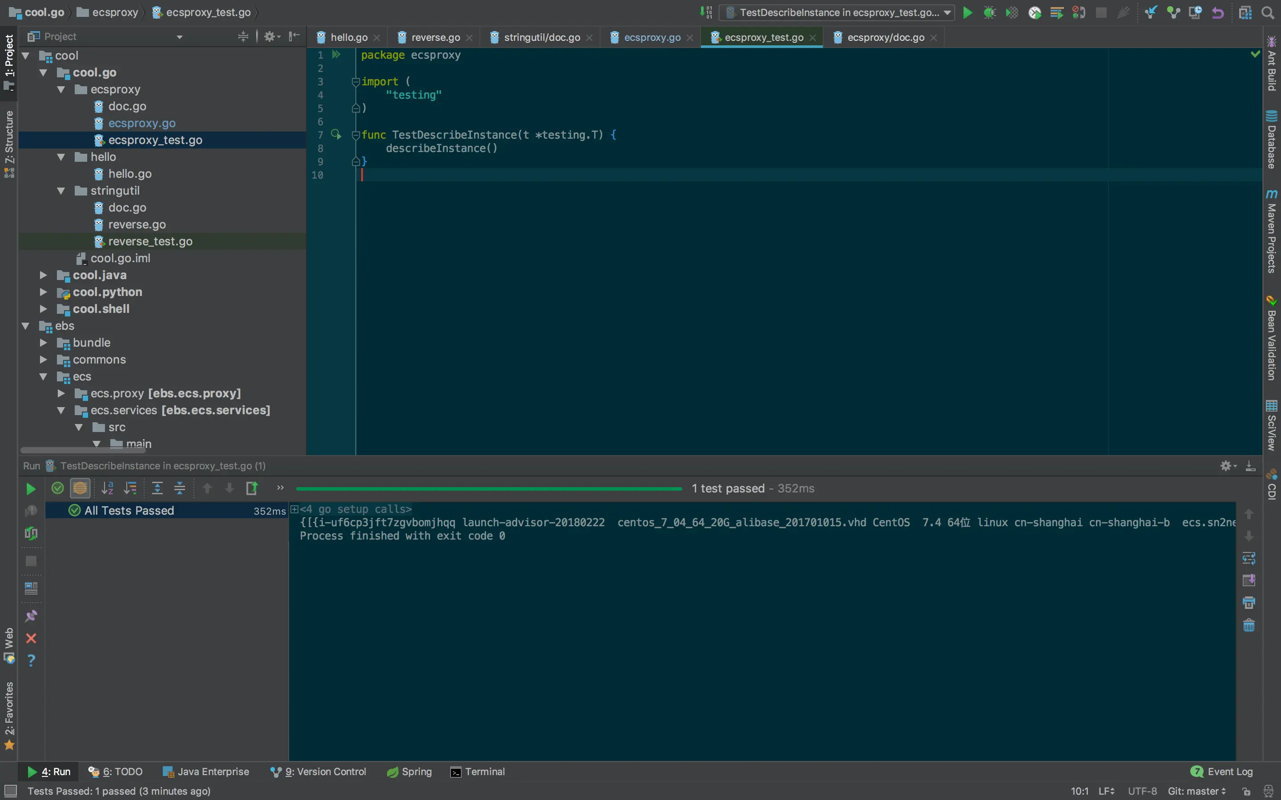Click the trash Clear All icon in console

[x=1249, y=625]
